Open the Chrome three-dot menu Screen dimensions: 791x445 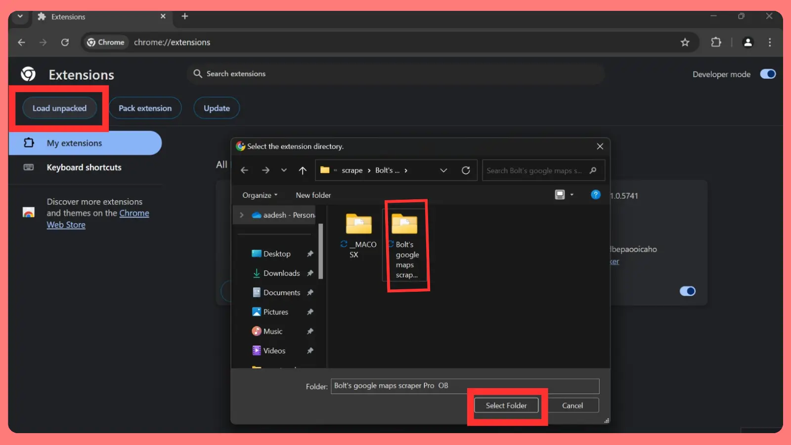[x=769, y=43]
